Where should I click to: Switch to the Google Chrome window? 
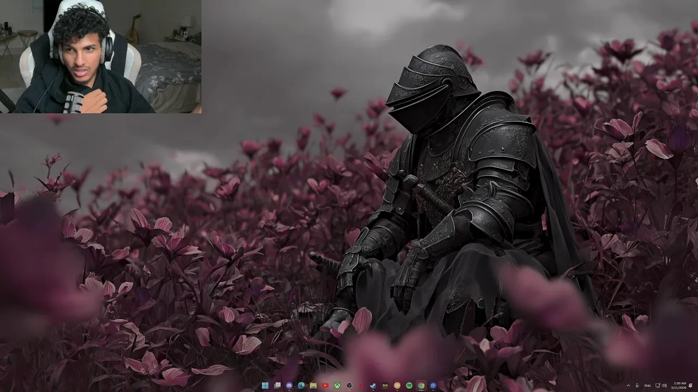[421, 385]
